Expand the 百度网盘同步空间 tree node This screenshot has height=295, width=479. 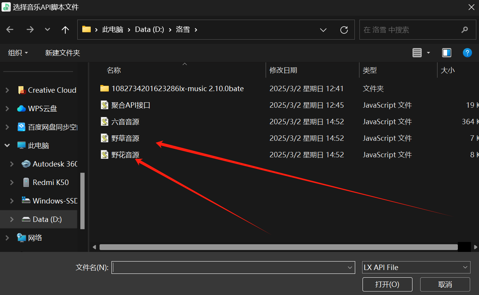[7, 127]
